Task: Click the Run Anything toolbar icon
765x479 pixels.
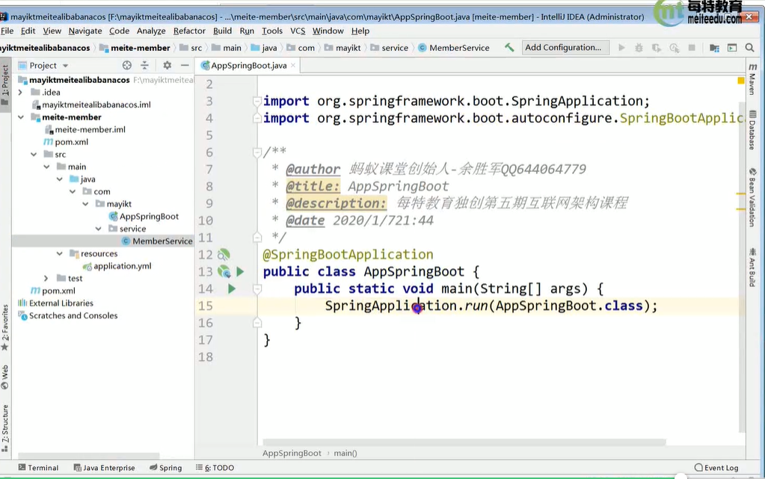Action: coord(732,48)
